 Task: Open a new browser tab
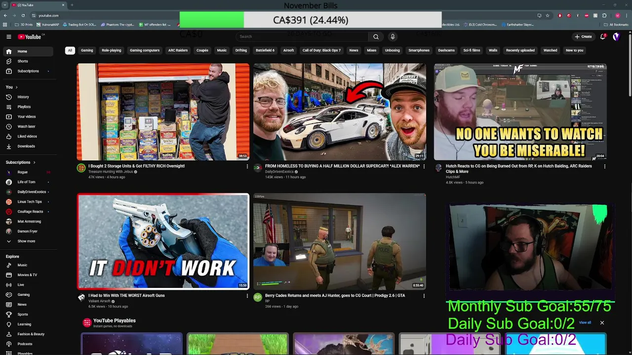pyautogui.click(x=72, y=5)
